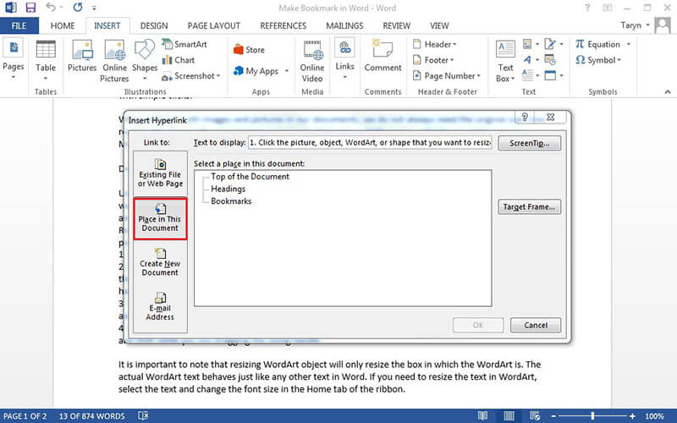Add a Signature Line
The image size is (677, 423).
(x=553, y=44)
